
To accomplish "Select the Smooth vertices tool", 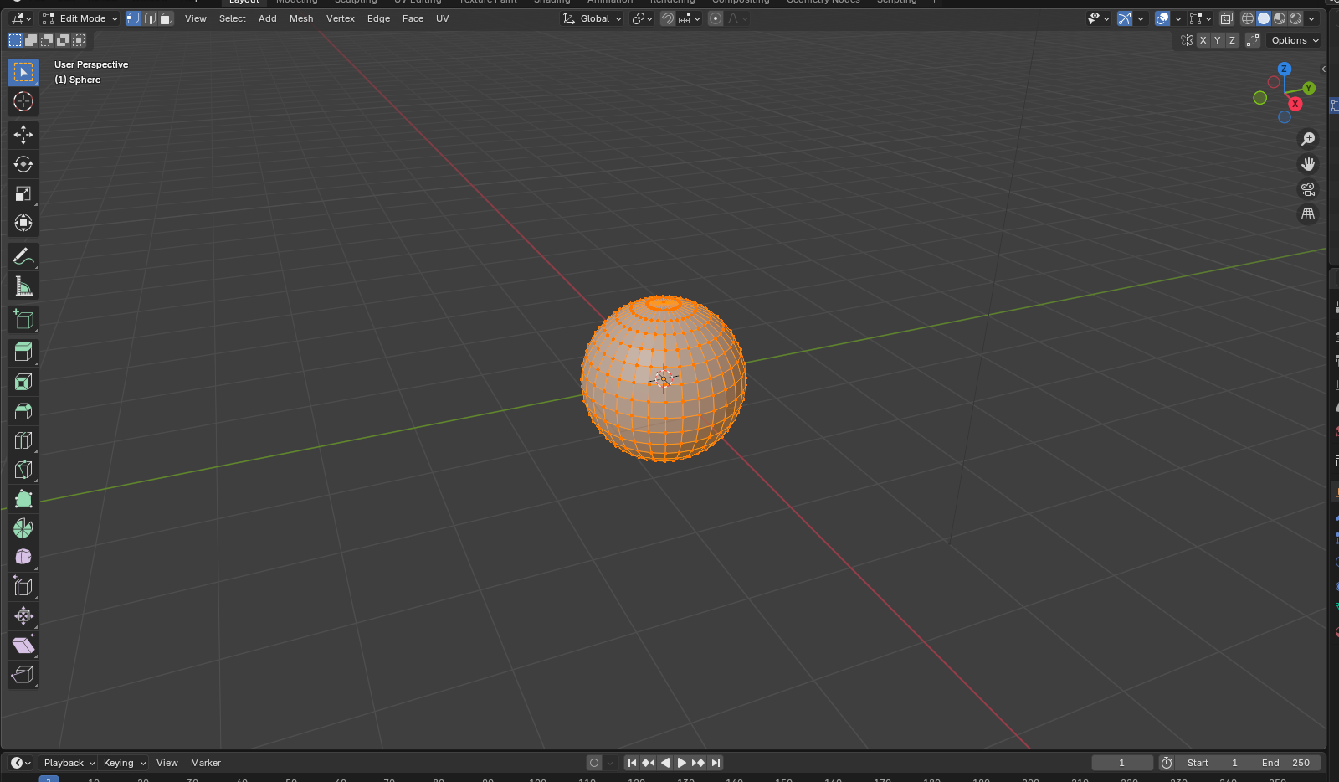I will [23, 558].
